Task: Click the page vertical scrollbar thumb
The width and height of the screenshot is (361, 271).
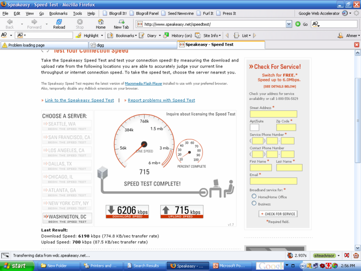Action: point(357,120)
